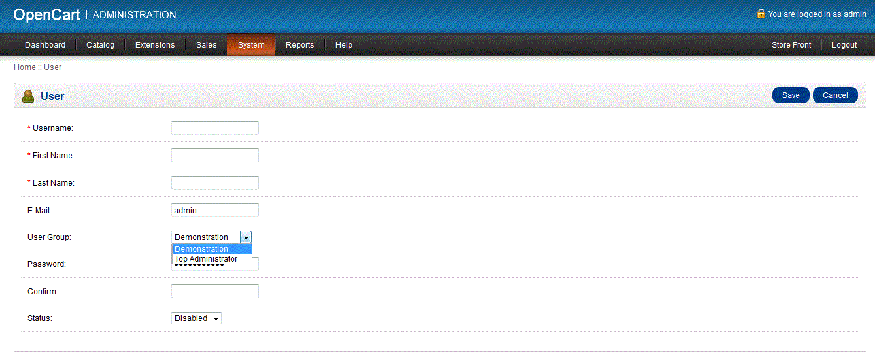Expand the User Group dropdown arrow
The width and height of the screenshot is (875, 359).
click(246, 237)
